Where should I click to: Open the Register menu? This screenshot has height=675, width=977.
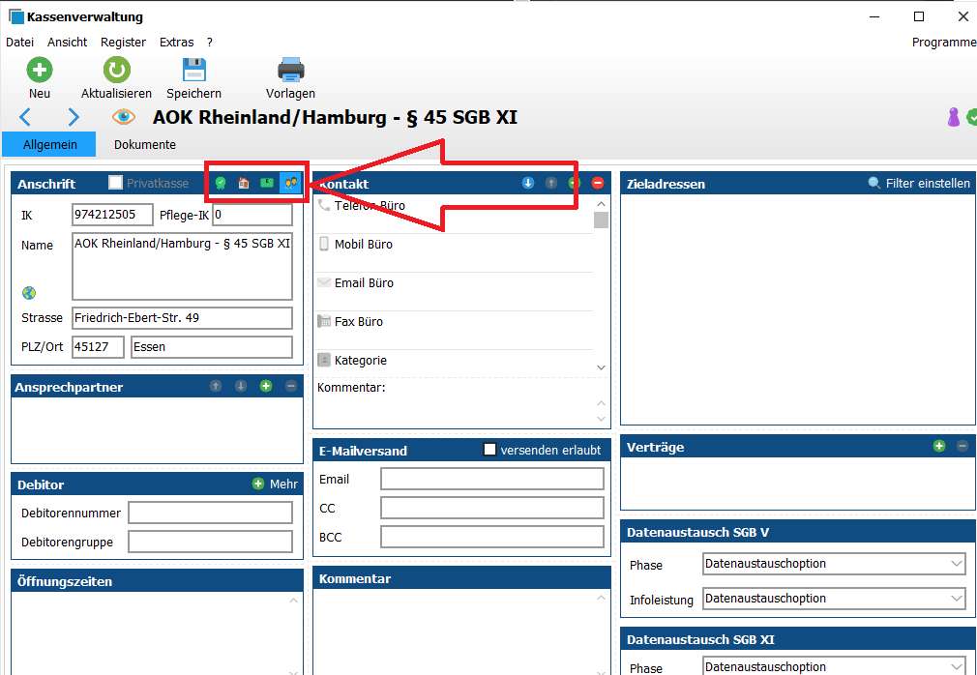[123, 43]
